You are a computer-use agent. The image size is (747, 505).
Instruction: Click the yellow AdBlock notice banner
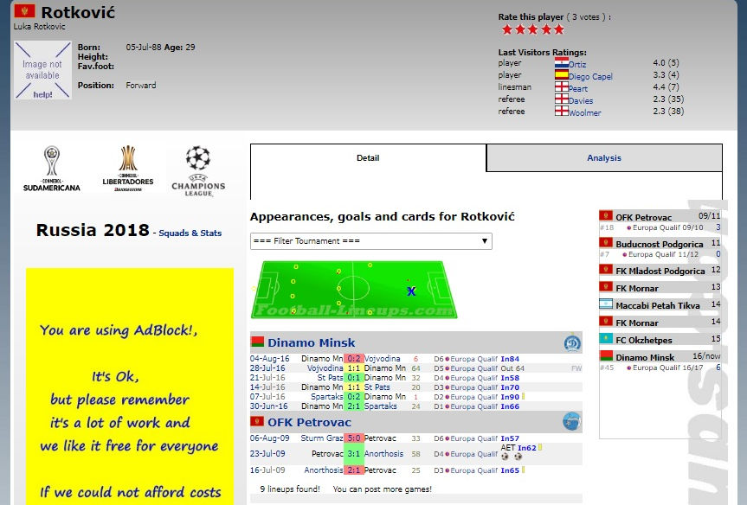point(130,387)
